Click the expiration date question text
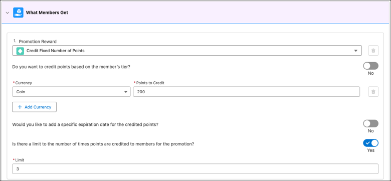The height and width of the screenshot is (181, 391). 85,124
